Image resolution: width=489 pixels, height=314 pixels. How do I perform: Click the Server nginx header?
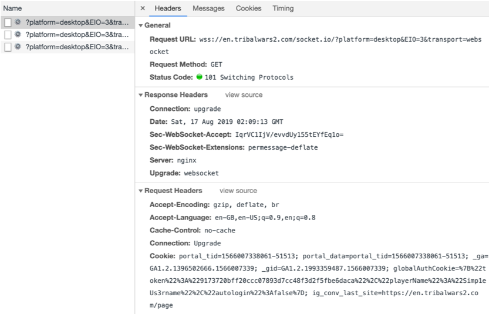pyautogui.click(x=173, y=160)
